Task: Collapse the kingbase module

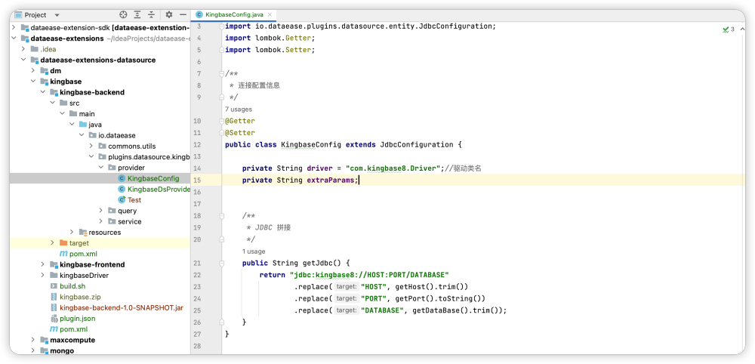Action: point(32,82)
